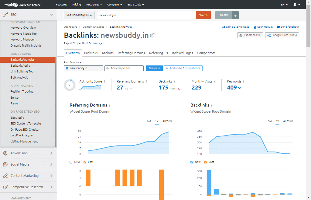Uncheck New in the Backlinks widget
311x200 pixels.
coord(191,162)
